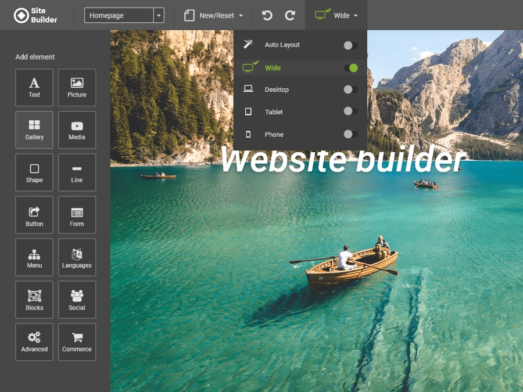Turn off the Wide layout toggle
Image resolution: width=523 pixels, height=392 pixels.
click(x=350, y=68)
